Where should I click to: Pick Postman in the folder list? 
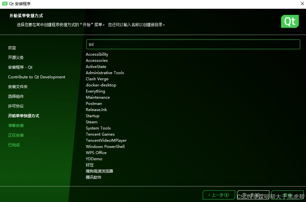(x=94, y=104)
